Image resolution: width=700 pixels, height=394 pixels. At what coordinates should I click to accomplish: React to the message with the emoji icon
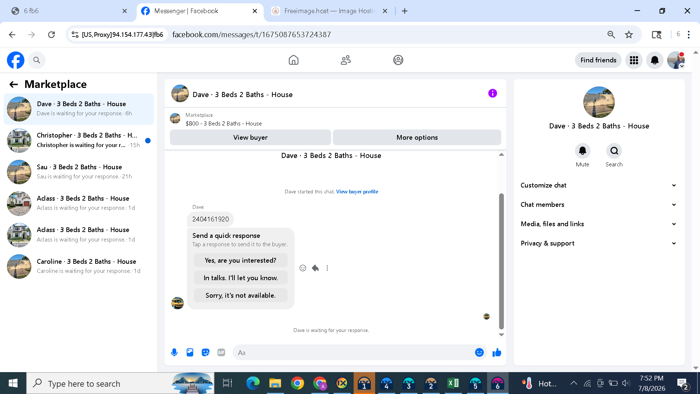tap(303, 268)
